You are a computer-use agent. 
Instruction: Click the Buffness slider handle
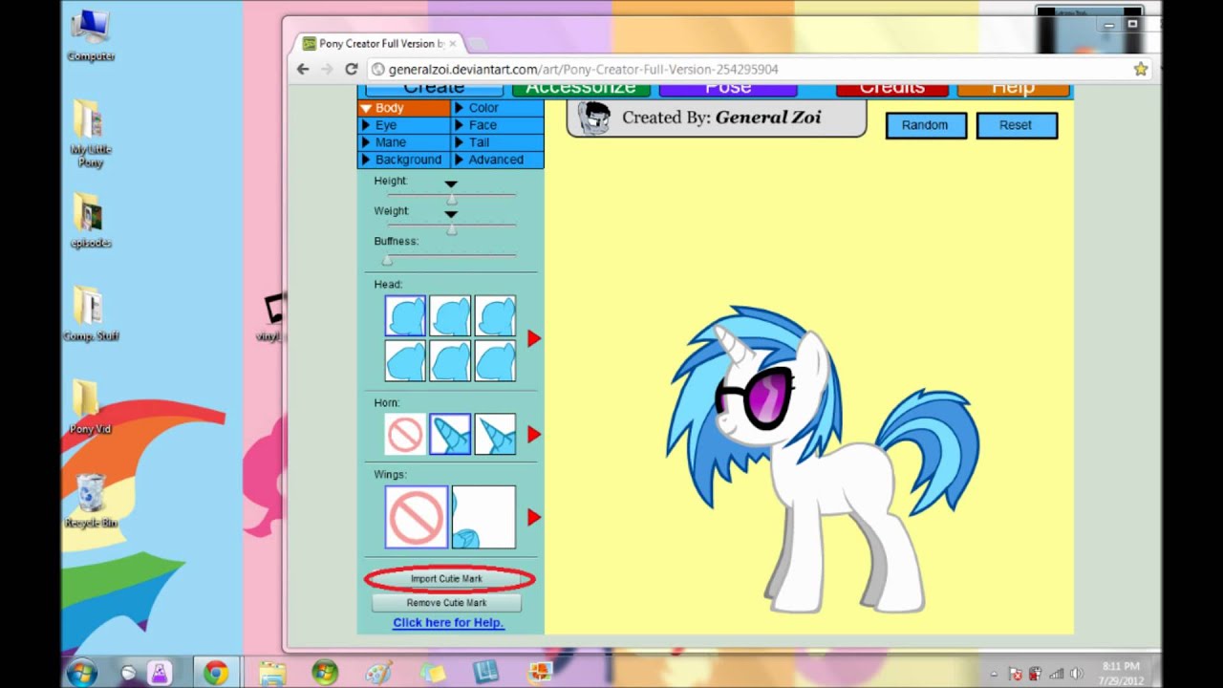coord(387,260)
